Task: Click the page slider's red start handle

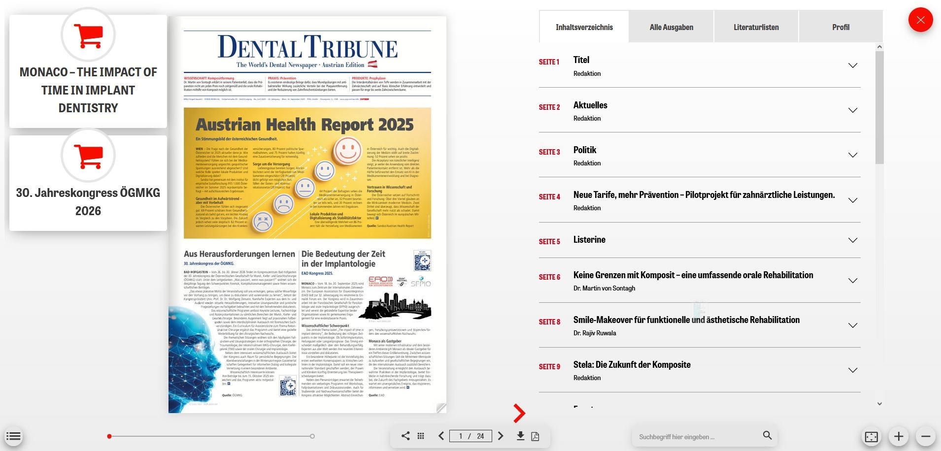Action: [109, 436]
